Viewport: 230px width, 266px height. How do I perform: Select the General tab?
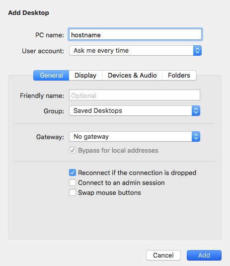[x=51, y=75]
